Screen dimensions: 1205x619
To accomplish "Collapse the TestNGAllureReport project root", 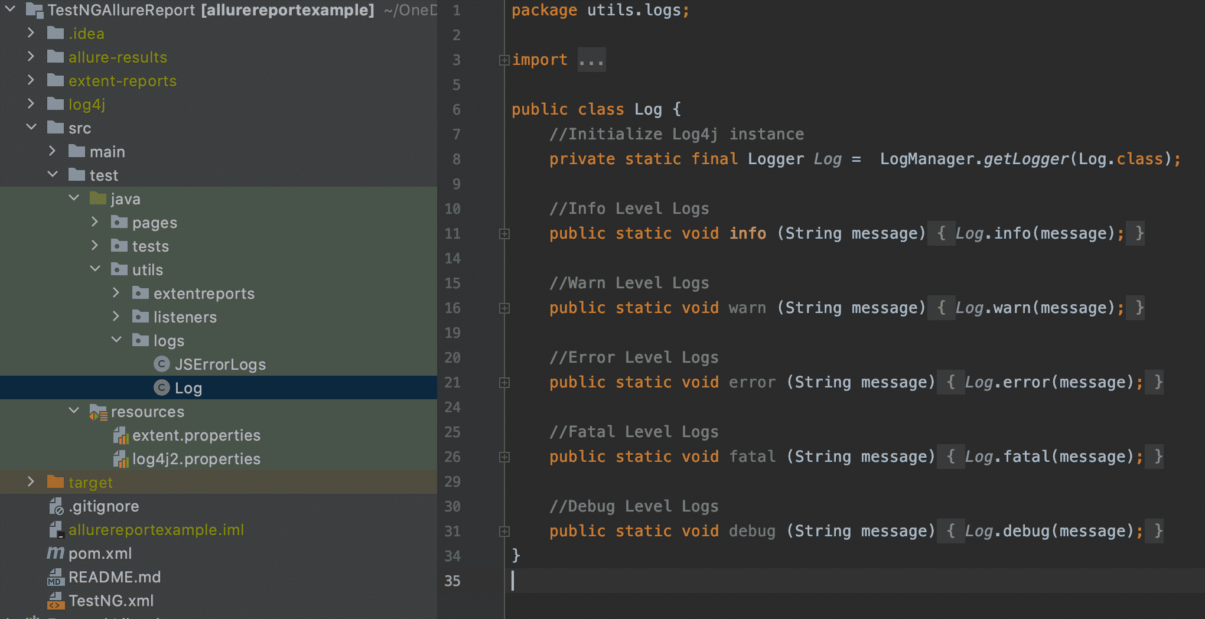I will tap(10, 9).
